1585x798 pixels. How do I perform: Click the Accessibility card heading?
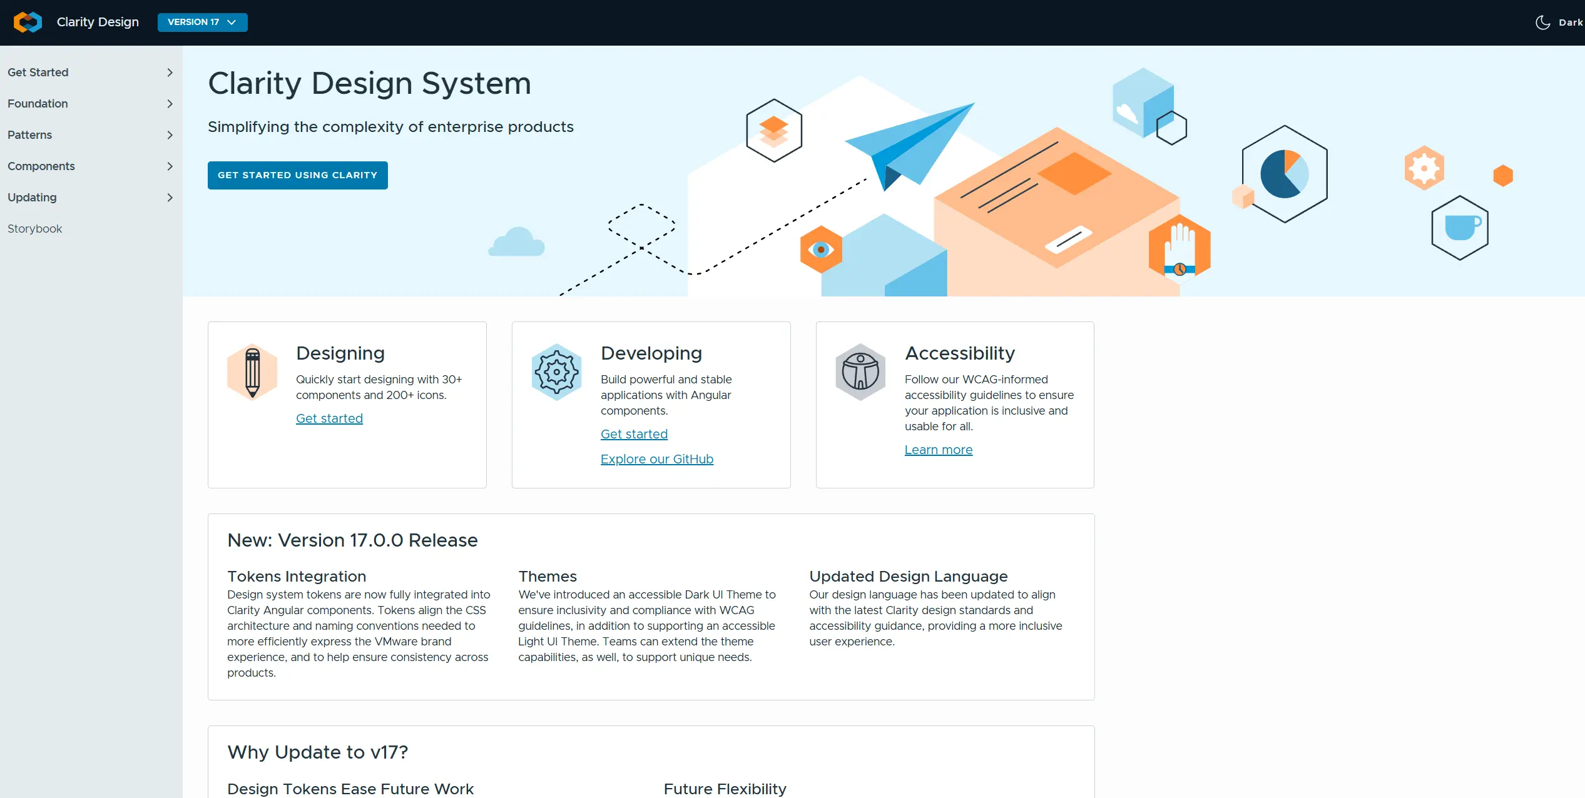(960, 353)
